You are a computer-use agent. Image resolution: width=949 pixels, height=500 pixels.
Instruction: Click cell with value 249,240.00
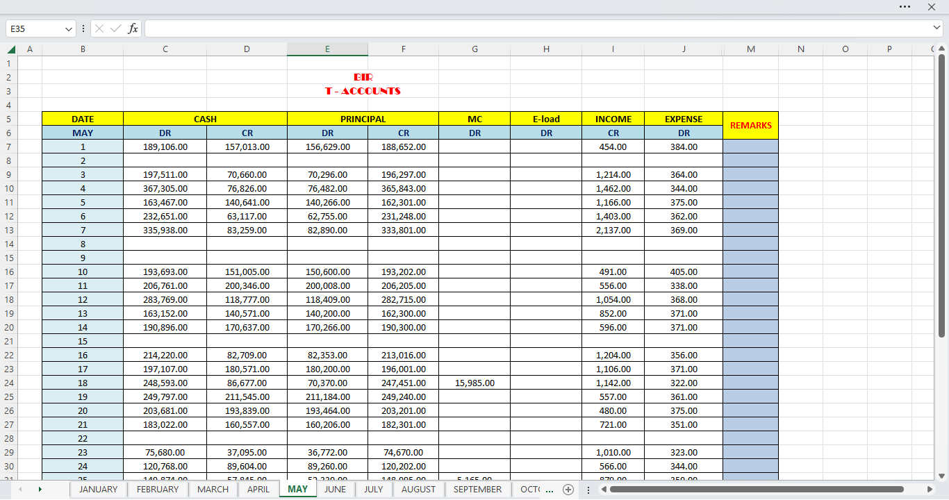(404, 397)
